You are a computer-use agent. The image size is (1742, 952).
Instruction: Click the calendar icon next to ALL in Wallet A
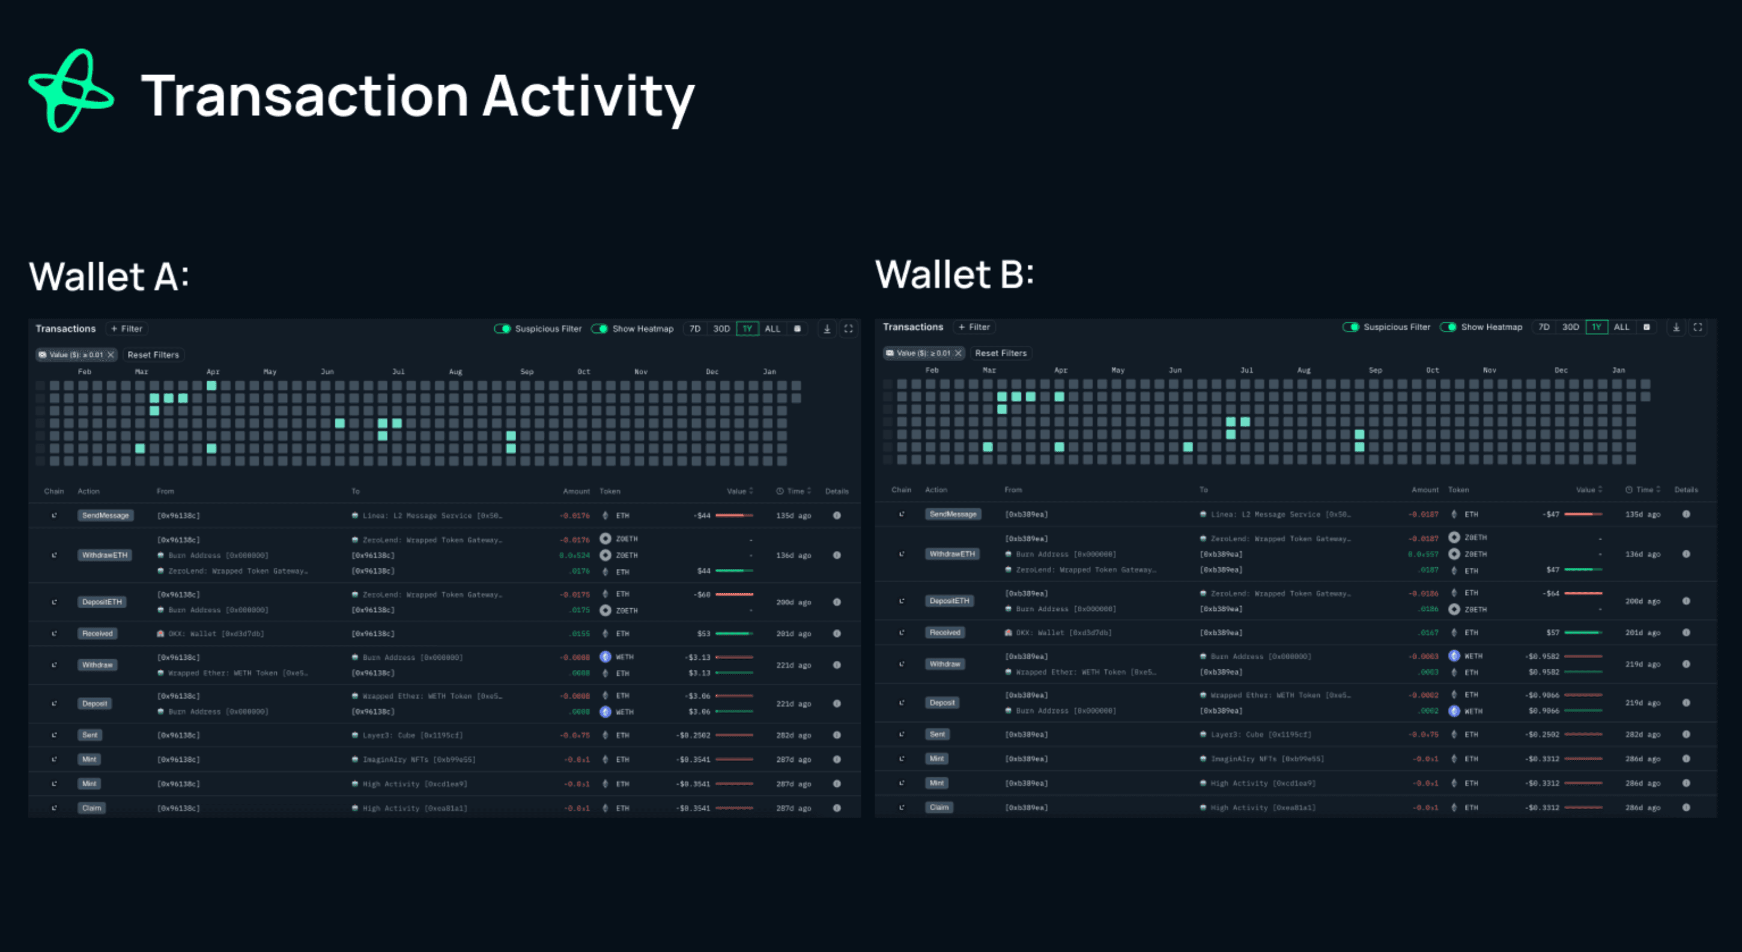pos(798,329)
